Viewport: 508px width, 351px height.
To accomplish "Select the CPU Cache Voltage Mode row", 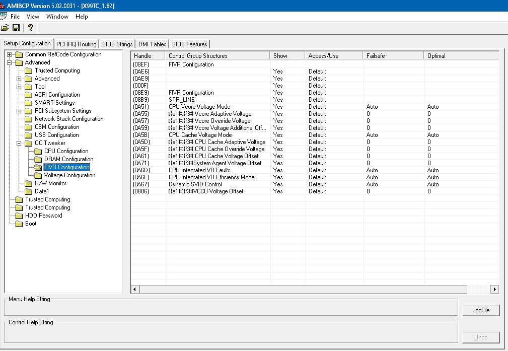I will tap(315, 135).
